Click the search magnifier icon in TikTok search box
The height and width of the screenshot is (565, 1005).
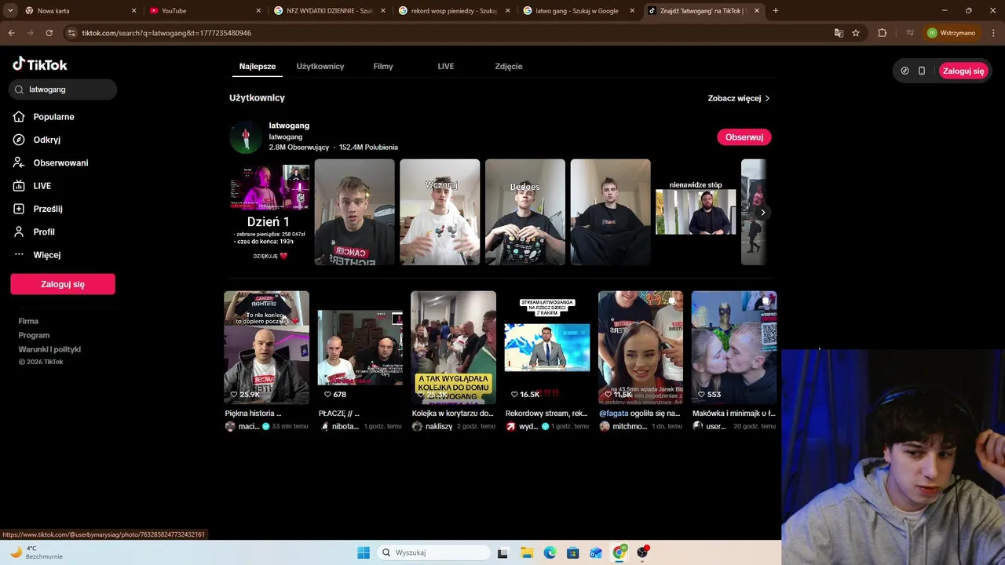click(19, 89)
